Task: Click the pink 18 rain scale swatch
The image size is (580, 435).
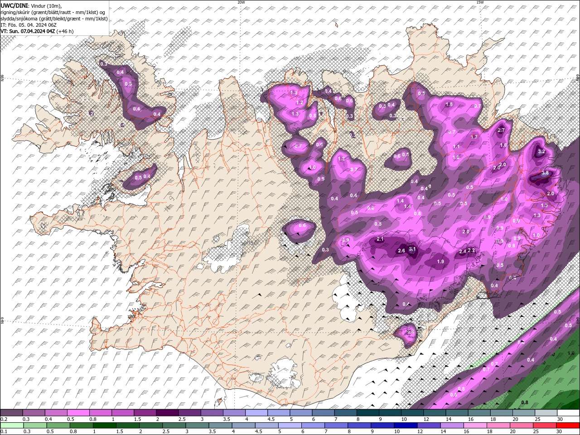Action: (x=498, y=425)
